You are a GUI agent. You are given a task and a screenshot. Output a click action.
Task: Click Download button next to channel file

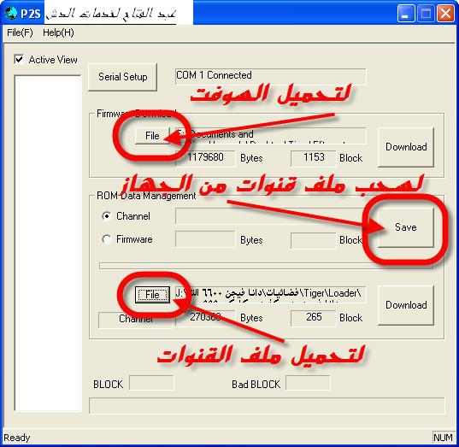click(406, 305)
